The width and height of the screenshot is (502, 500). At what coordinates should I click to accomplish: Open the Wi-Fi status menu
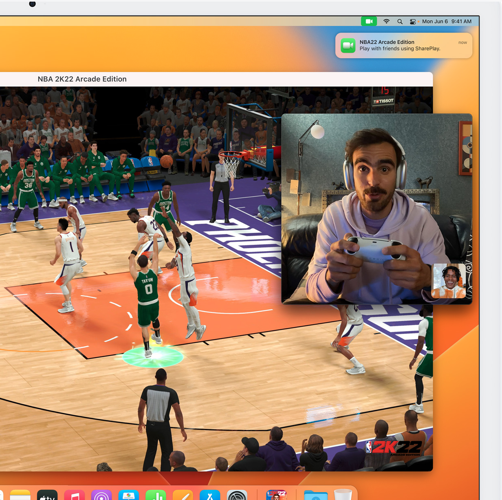386,21
